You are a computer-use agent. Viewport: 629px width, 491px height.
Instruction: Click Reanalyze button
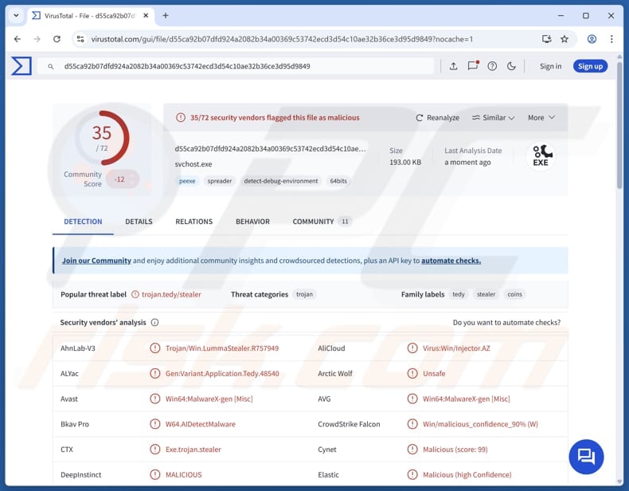coord(437,118)
